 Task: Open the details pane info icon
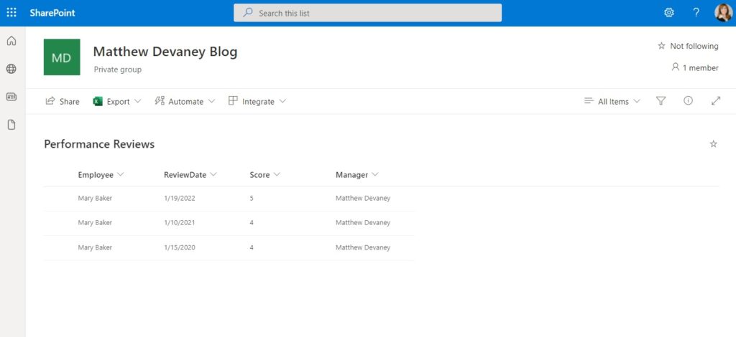(688, 100)
